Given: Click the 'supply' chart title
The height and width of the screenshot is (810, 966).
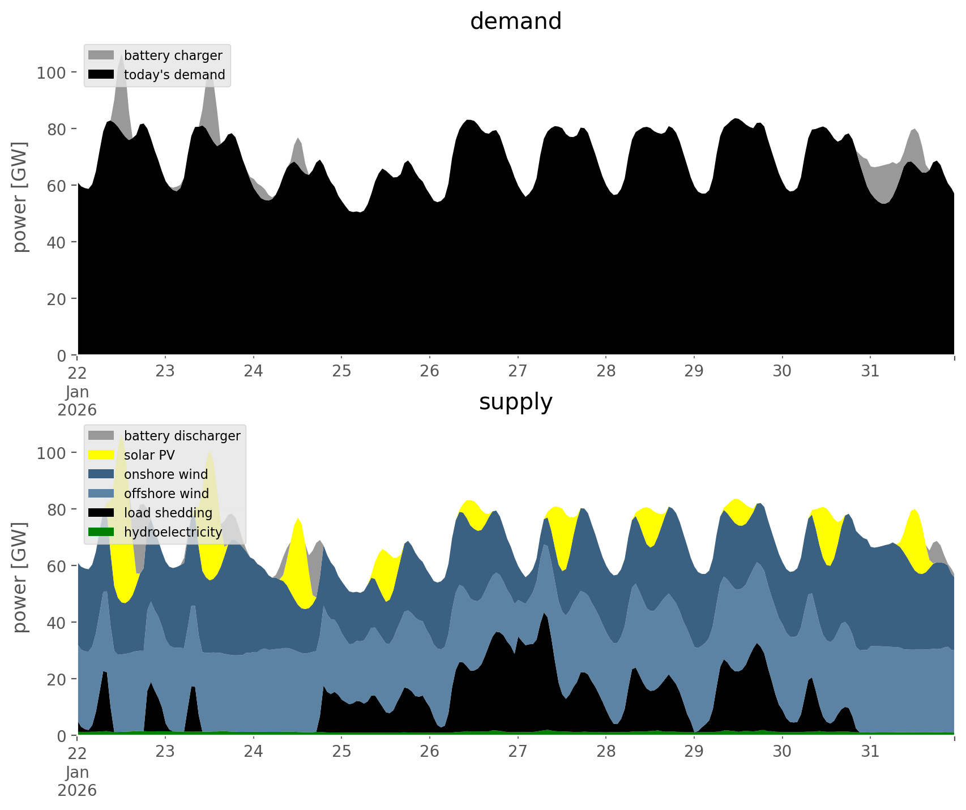Looking at the screenshot, I should pos(515,402).
